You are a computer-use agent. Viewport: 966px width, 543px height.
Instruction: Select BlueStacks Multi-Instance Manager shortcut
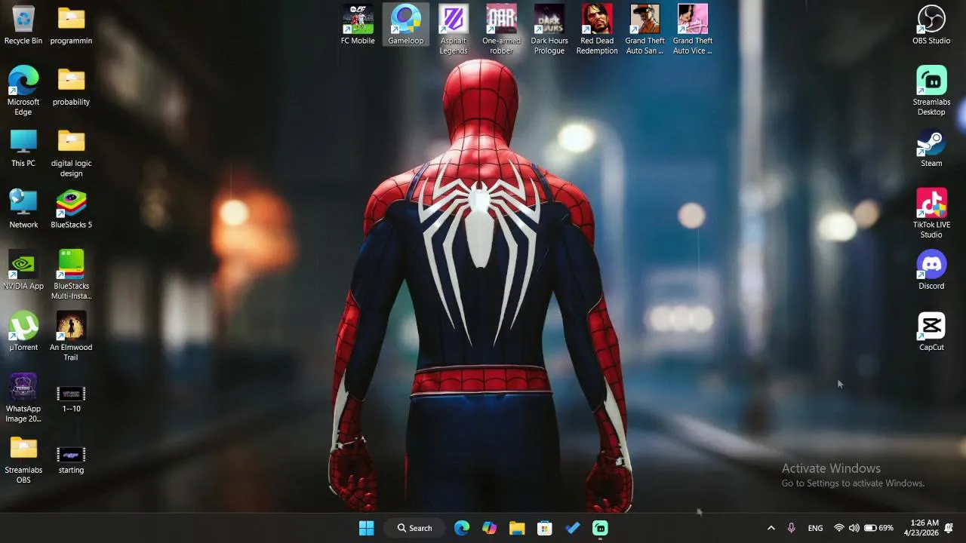71,275
